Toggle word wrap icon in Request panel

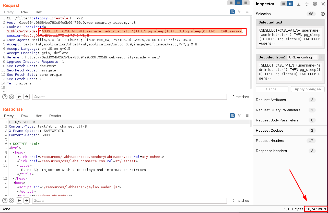pos(232,12)
